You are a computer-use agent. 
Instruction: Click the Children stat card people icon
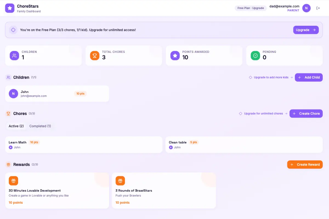(x=14, y=56)
